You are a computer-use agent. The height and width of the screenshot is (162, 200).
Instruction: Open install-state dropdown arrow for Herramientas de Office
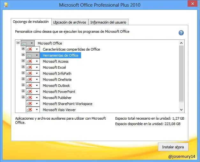37,55
